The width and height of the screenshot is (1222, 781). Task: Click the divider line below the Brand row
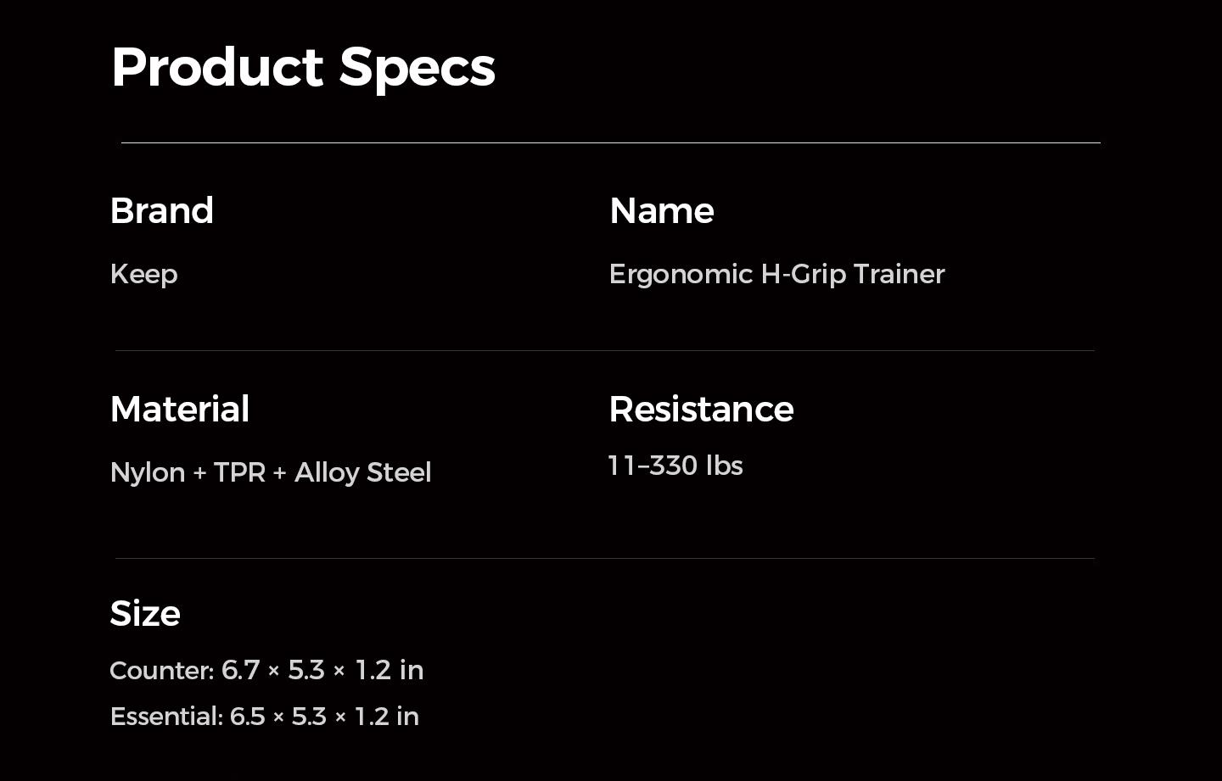click(x=604, y=350)
